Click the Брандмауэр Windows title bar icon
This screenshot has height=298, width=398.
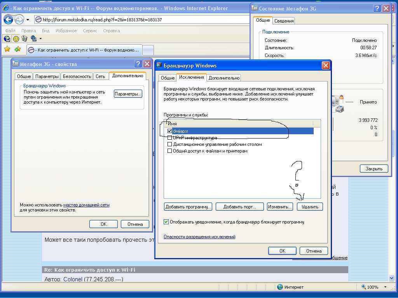159,65
